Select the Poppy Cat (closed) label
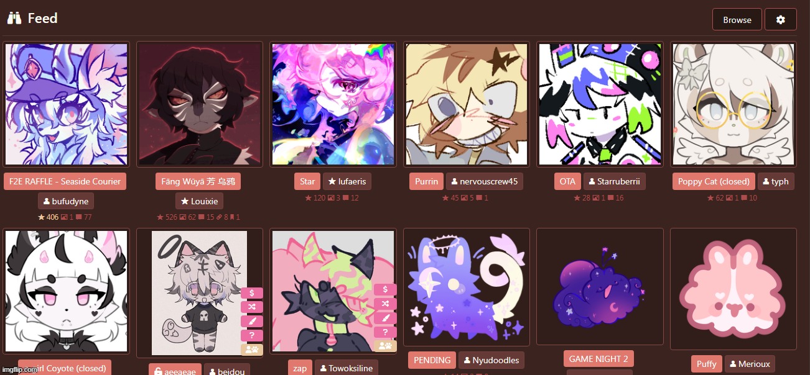 [x=714, y=181]
